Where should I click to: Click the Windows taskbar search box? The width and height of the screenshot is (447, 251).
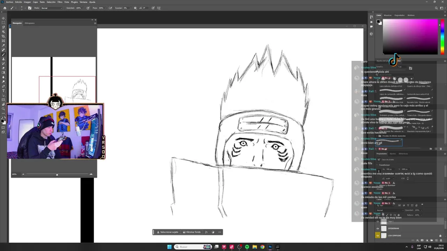[x=193, y=247]
